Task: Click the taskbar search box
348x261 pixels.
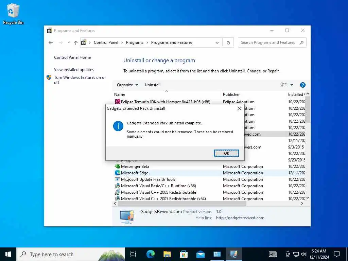Action: click(71, 254)
